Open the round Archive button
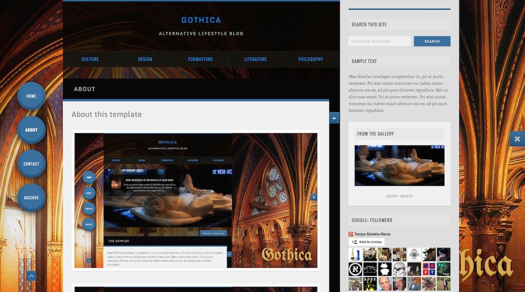525x292 pixels. [x=31, y=198]
